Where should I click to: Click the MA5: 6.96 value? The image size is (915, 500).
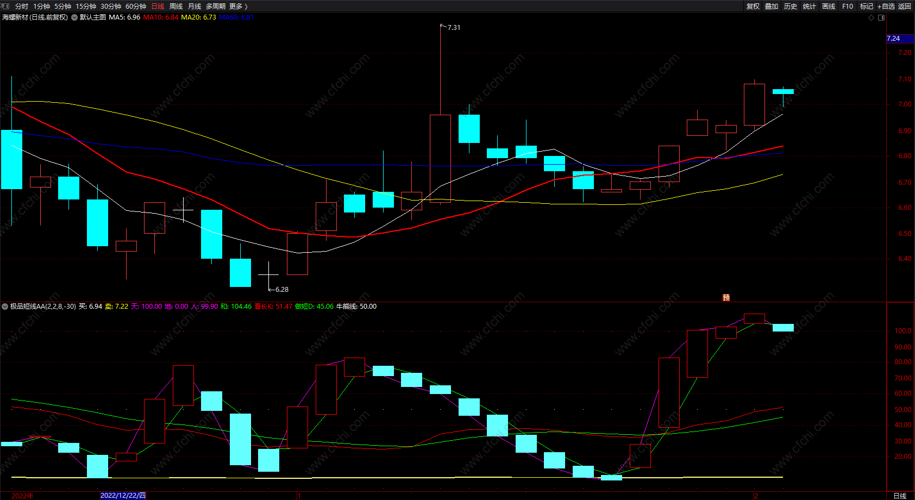coord(124,17)
